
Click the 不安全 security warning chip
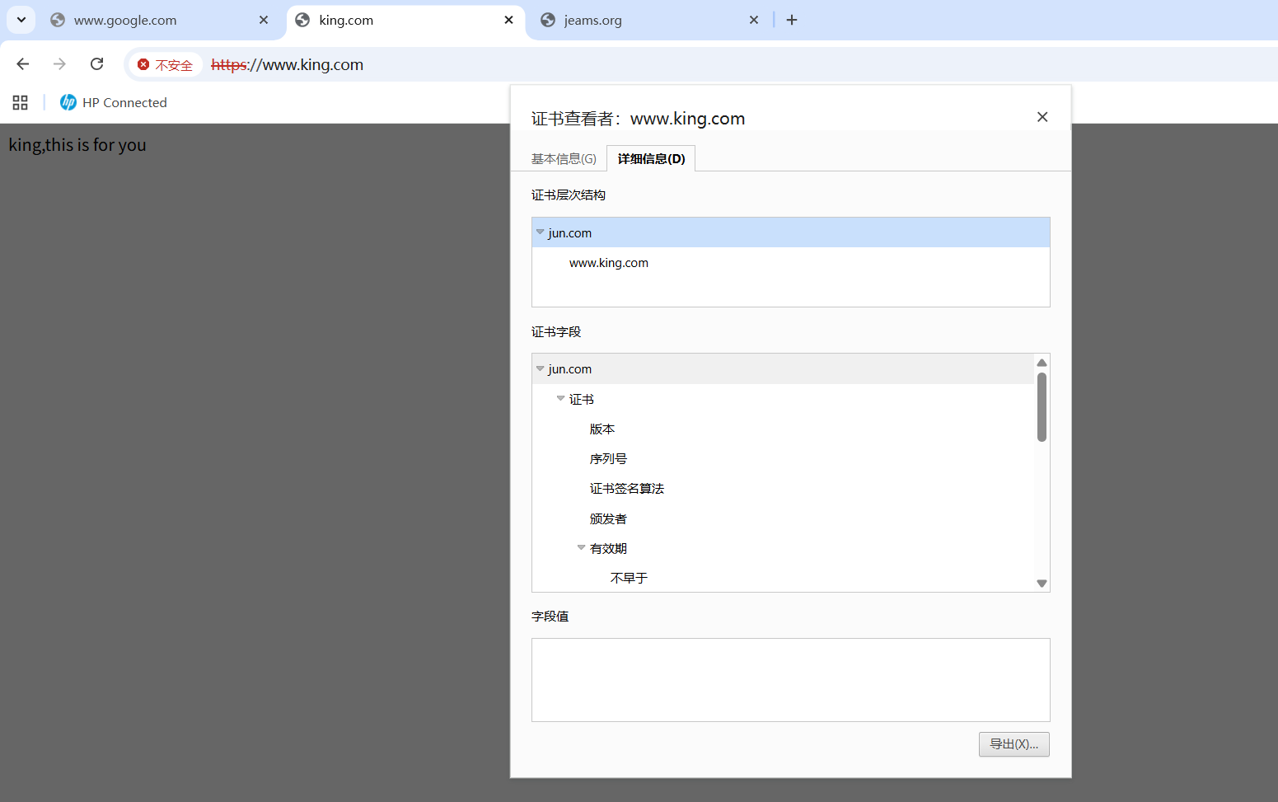(x=165, y=64)
